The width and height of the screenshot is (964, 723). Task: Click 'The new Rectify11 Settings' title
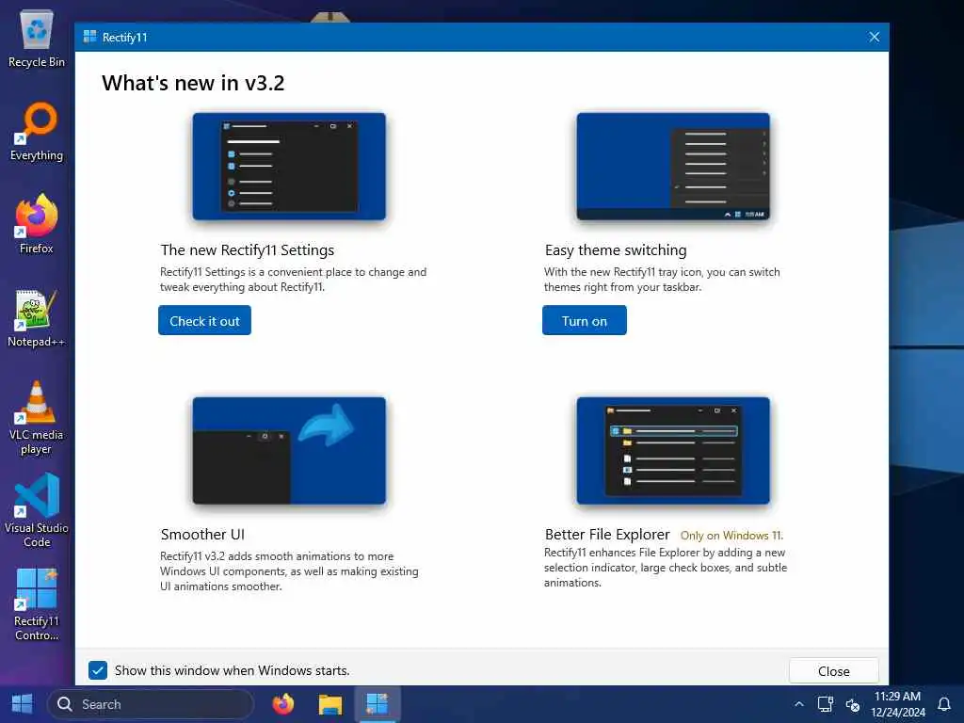(x=248, y=250)
